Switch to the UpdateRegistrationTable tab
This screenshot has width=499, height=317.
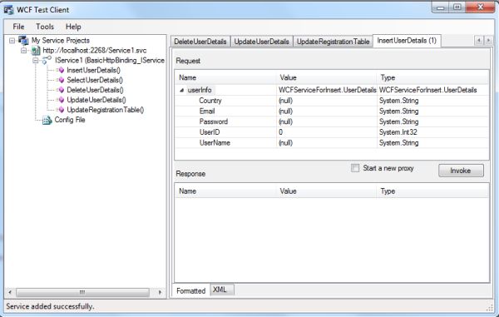(x=333, y=42)
